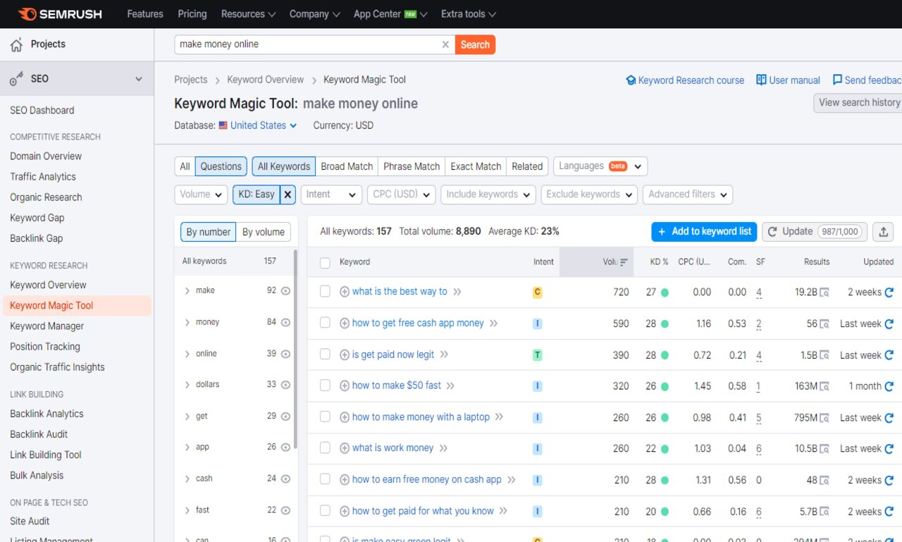
Task: Click the eye icon next to the 'make' group
Action: point(285,290)
